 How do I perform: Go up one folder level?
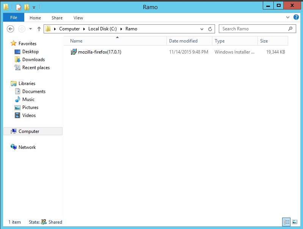click(x=39, y=29)
